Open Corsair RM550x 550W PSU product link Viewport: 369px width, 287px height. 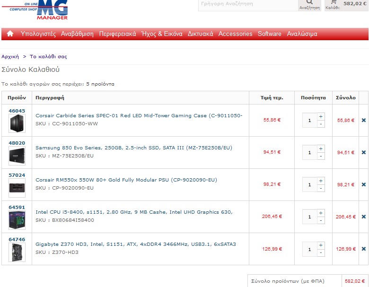(x=126, y=180)
